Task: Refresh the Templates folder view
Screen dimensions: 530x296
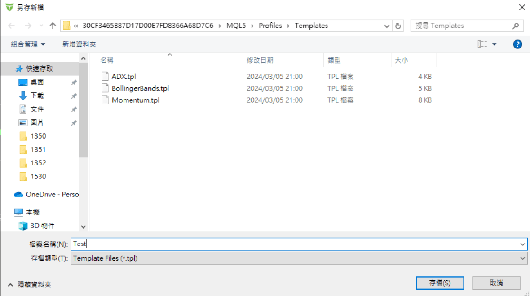Action: [398, 26]
